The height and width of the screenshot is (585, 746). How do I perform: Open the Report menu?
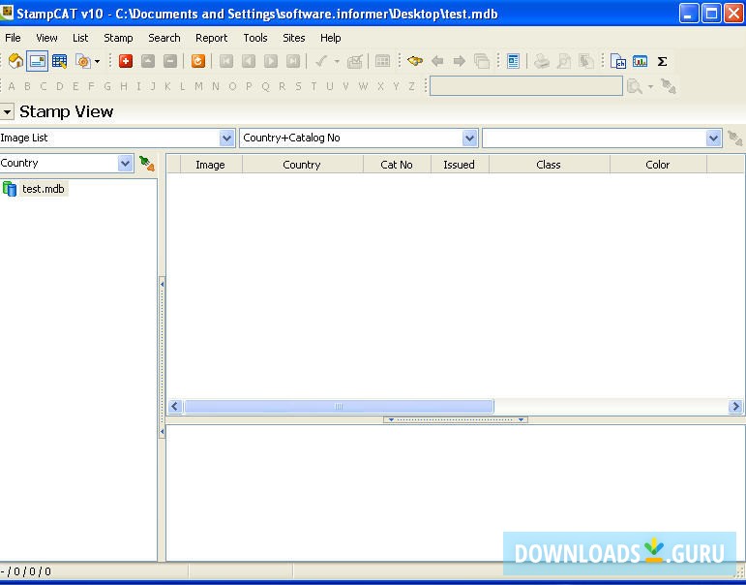211,38
